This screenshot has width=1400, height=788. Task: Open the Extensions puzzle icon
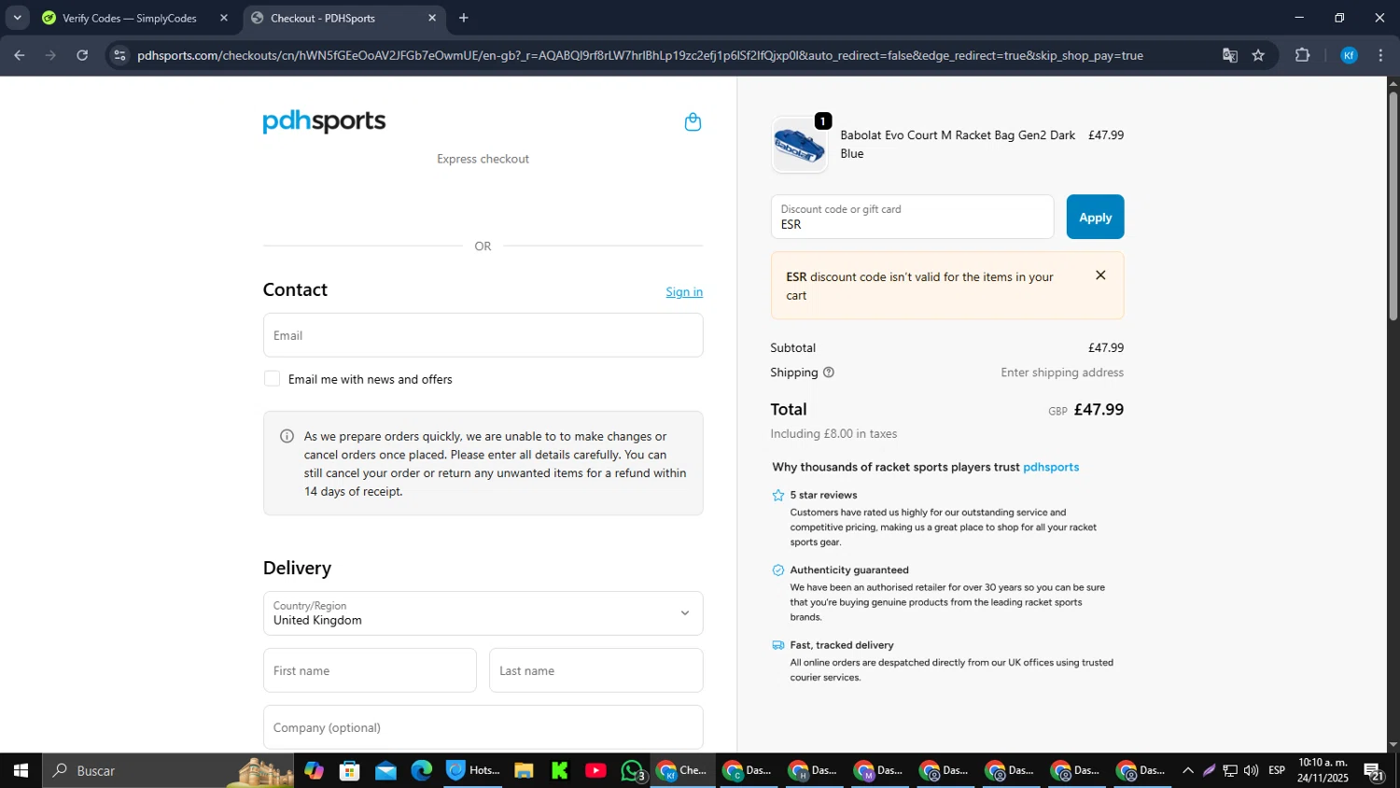[x=1303, y=55]
